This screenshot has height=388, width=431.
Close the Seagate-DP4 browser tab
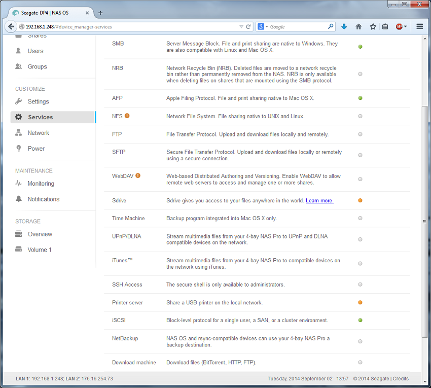coord(87,13)
